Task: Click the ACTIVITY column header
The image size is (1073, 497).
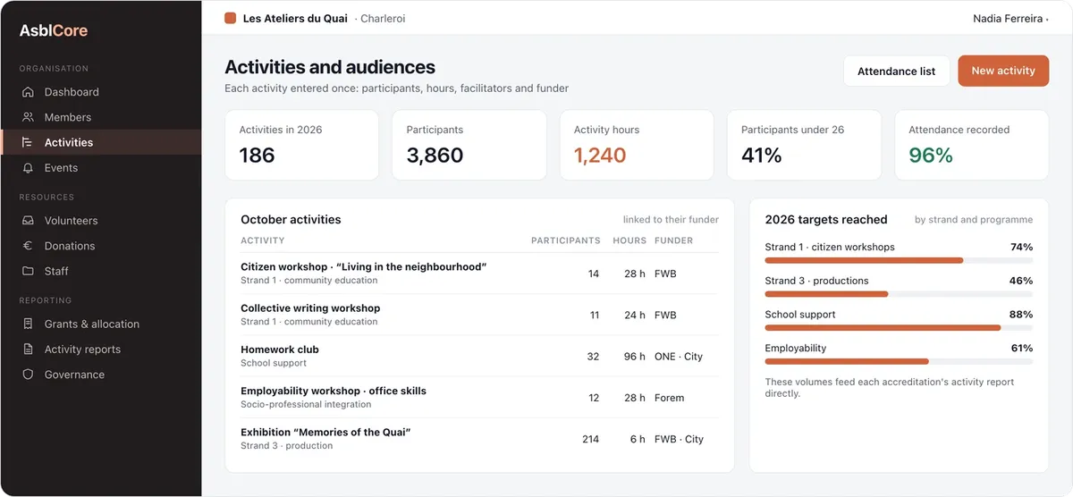Action: point(263,240)
